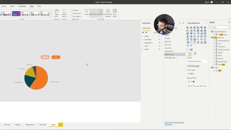
Task: Open Learn how to create bookmarks link
Action: coord(174,123)
